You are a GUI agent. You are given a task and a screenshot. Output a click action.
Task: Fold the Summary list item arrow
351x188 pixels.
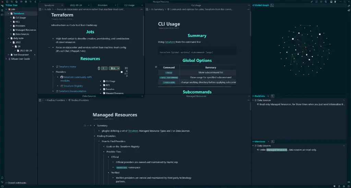[x=90, y=126]
